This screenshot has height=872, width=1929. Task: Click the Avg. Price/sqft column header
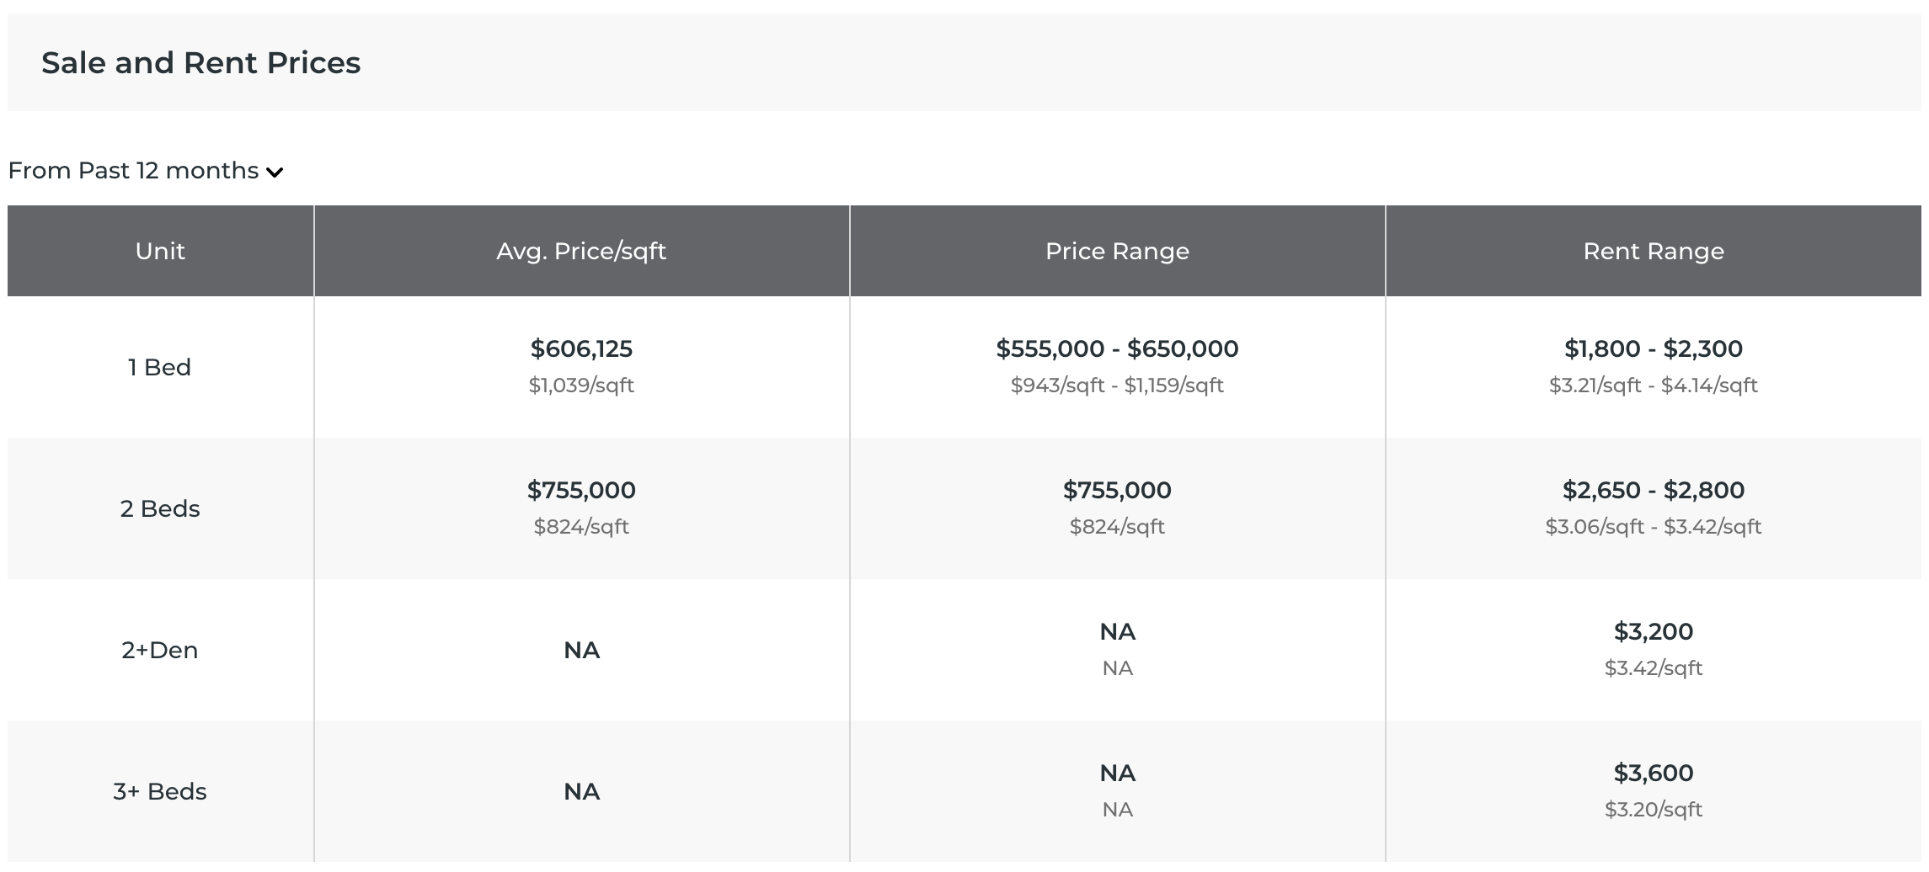pyautogui.click(x=581, y=250)
